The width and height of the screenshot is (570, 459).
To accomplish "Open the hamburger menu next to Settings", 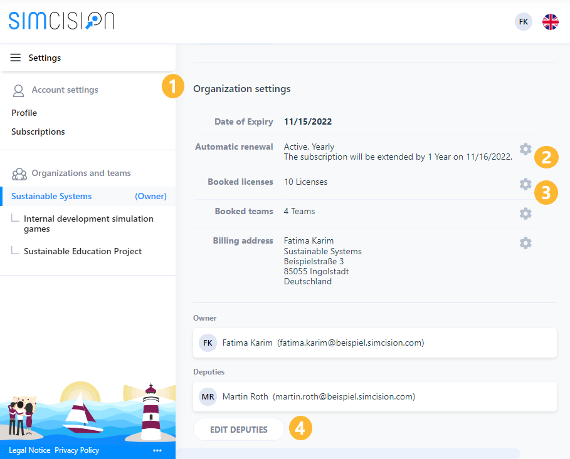I will 15,58.
